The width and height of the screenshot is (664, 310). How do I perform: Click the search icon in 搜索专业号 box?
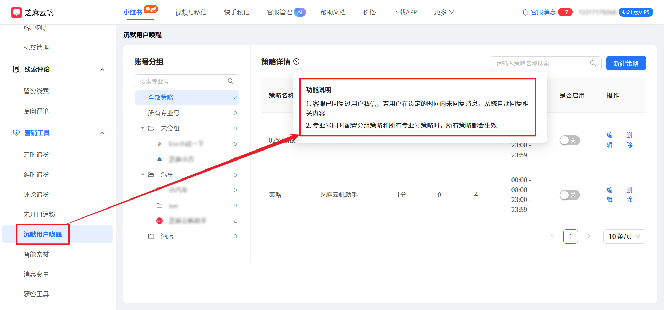pyautogui.click(x=231, y=81)
